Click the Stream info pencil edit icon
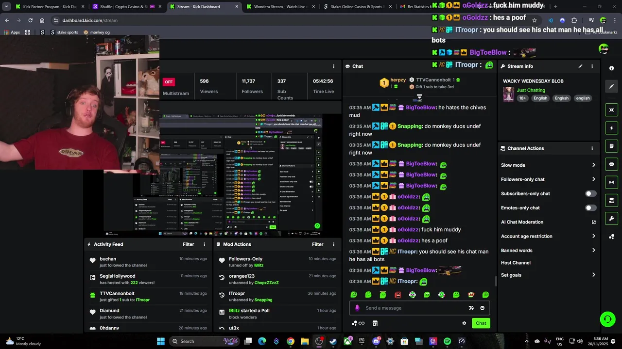622x349 pixels. [x=580, y=66]
